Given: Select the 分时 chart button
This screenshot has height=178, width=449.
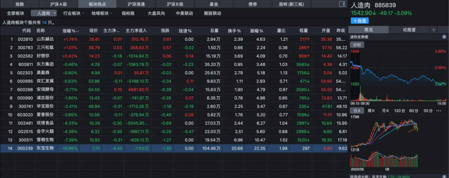Looking at the screenshot, I should 357,45.
